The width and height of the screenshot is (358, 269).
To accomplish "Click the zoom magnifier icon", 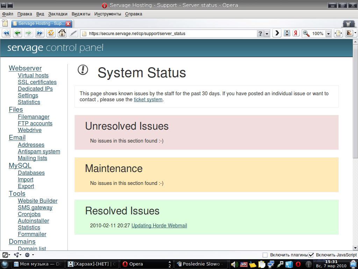I will coord(306,34).
